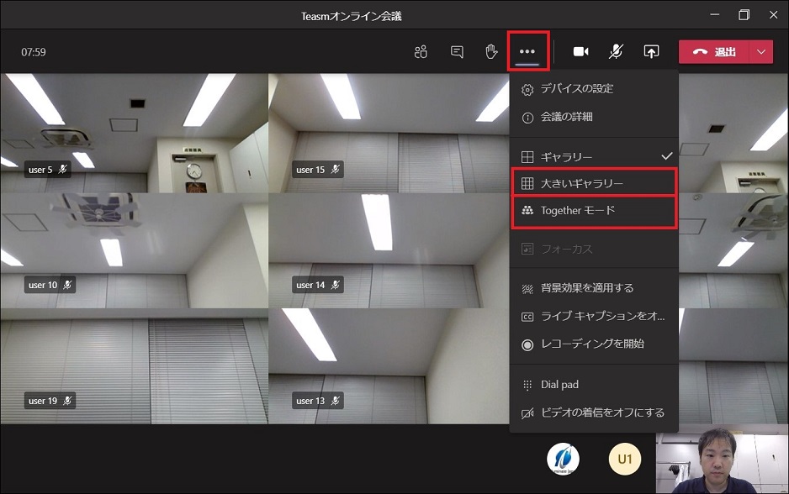Click the gear icon for device settings

coord(527,90)
